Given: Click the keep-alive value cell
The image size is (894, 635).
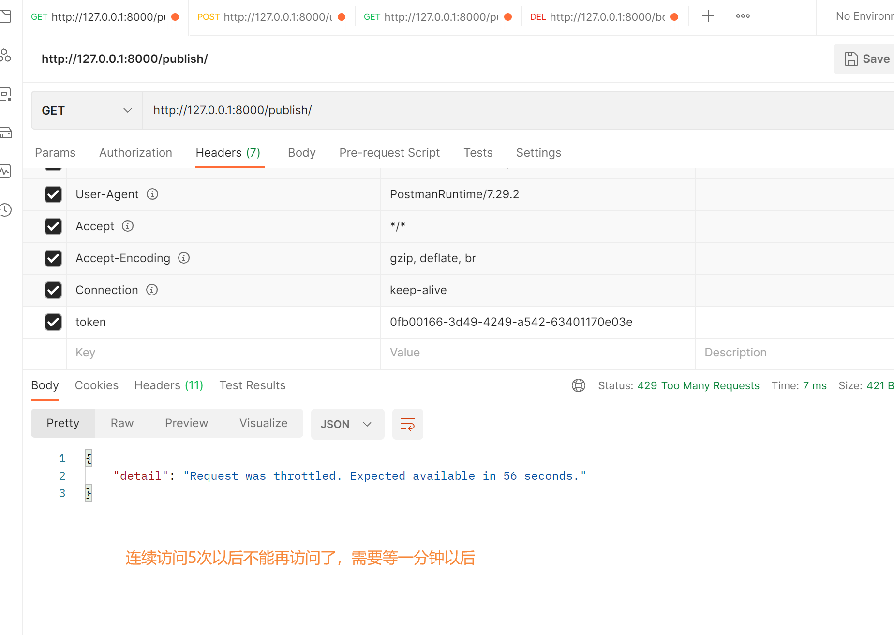Looking at the screenshot, I should pos(537,290).
